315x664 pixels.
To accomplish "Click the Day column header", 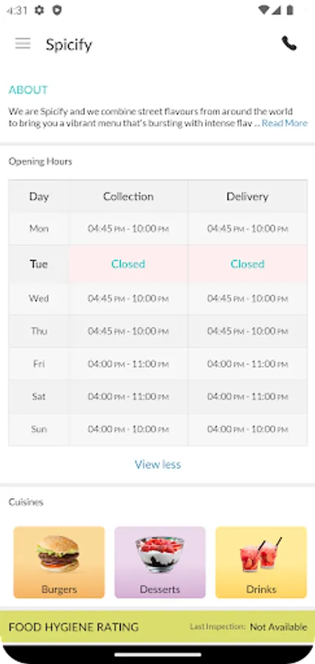I will tap(39, 196).
